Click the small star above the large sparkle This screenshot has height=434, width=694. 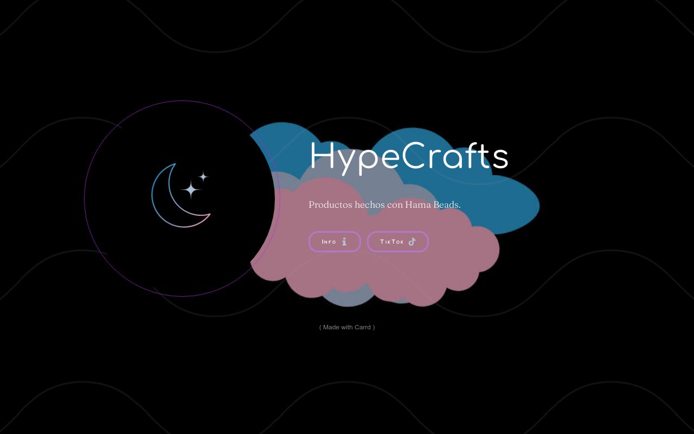tap(203, 176)
